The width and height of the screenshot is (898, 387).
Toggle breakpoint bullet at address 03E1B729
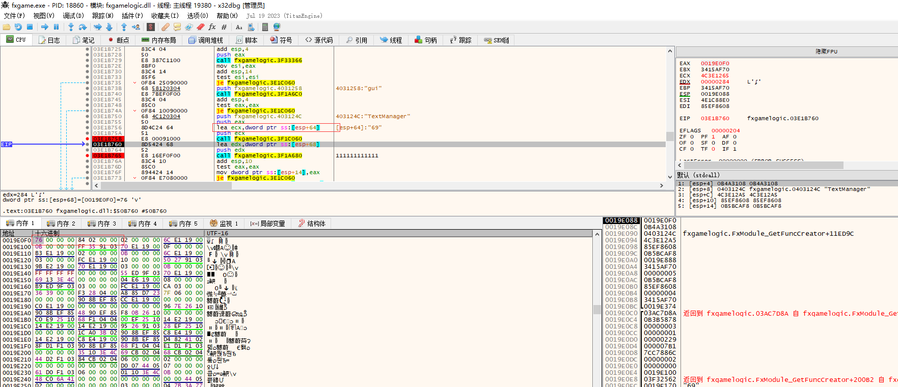tap(88, 61)
